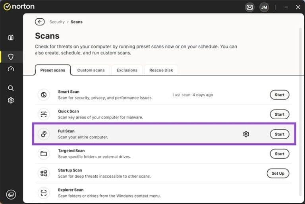The height and width of the screenshot is (204, 305).
Task: Select the Quick Scan title
Action: click(x=68, y=111)
